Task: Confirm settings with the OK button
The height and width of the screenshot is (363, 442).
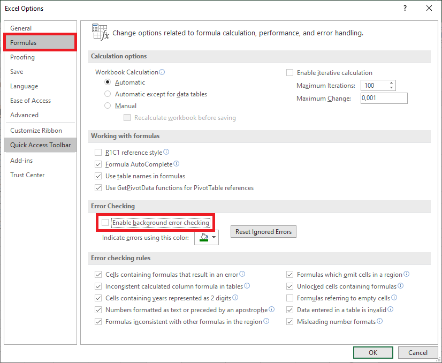Action: click(x=373, y=352)
